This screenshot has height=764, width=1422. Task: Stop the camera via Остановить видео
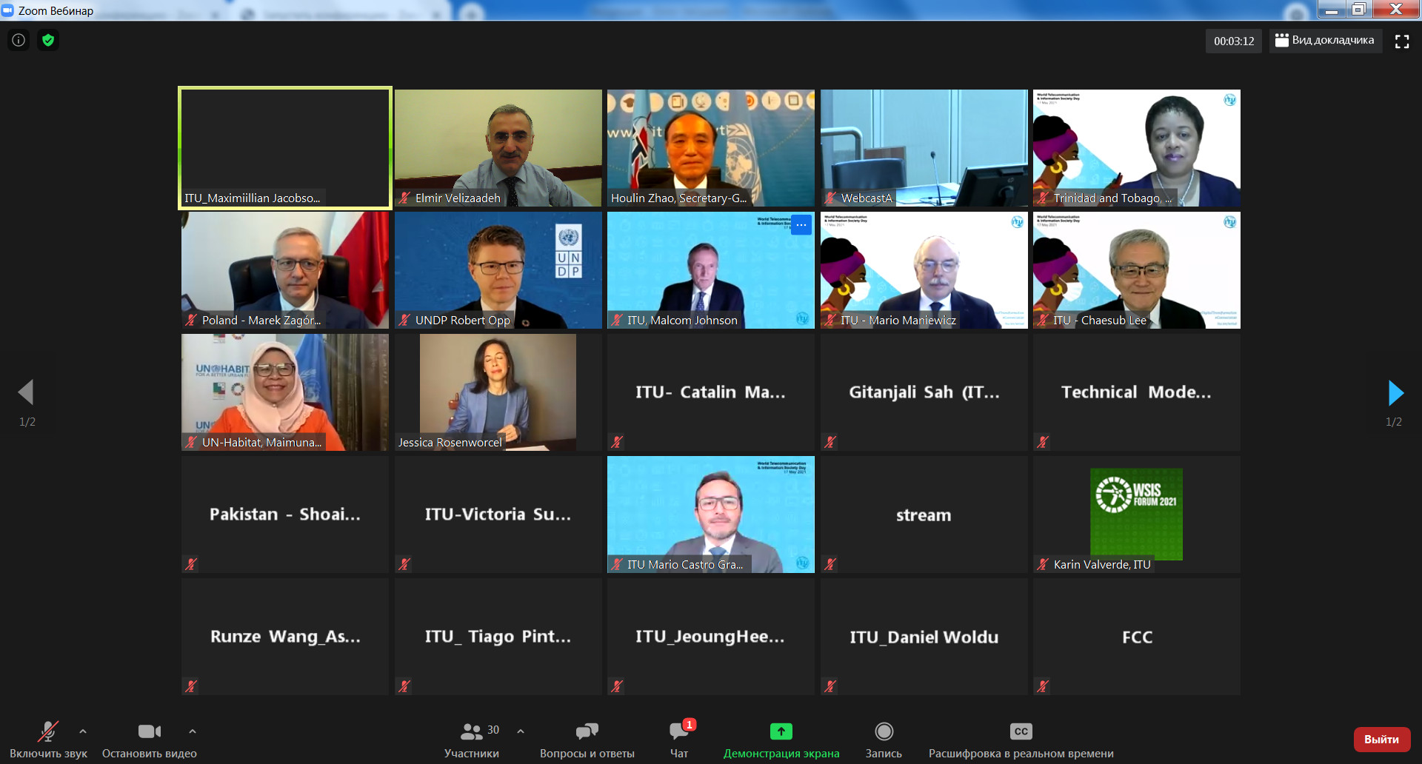150,740
